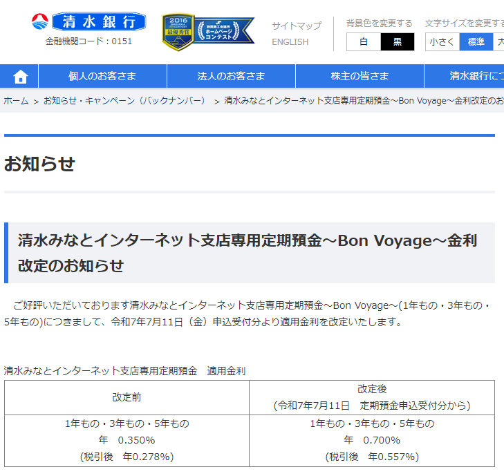Click the (税引後 年0.557%) text

pos(372,457)
